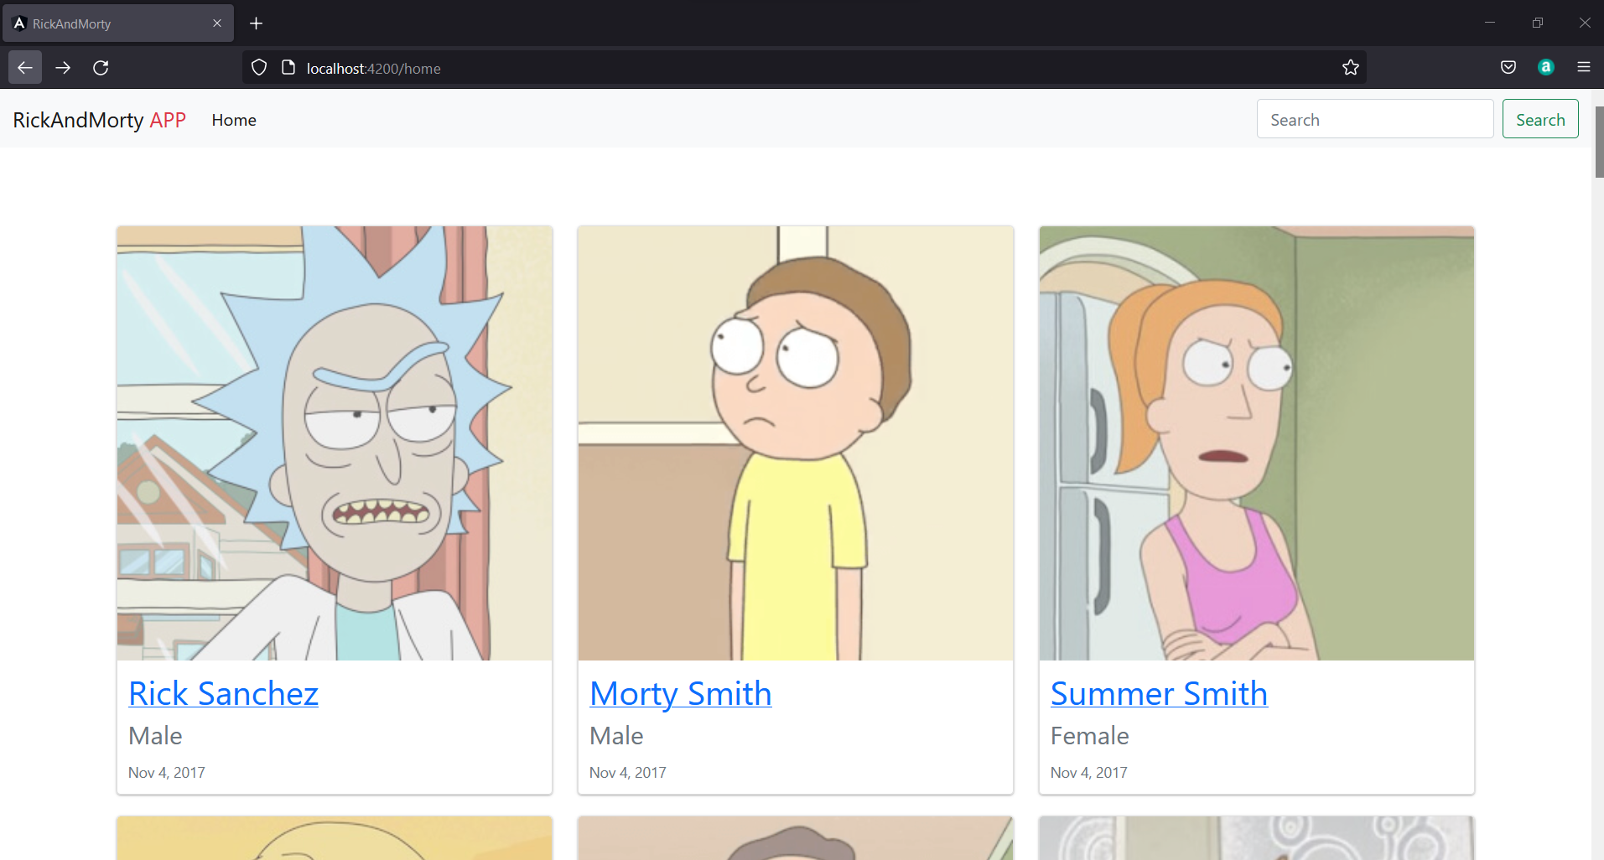
Task: Click the RickAndMorty APP brand logo
Action: coord(100,120)
